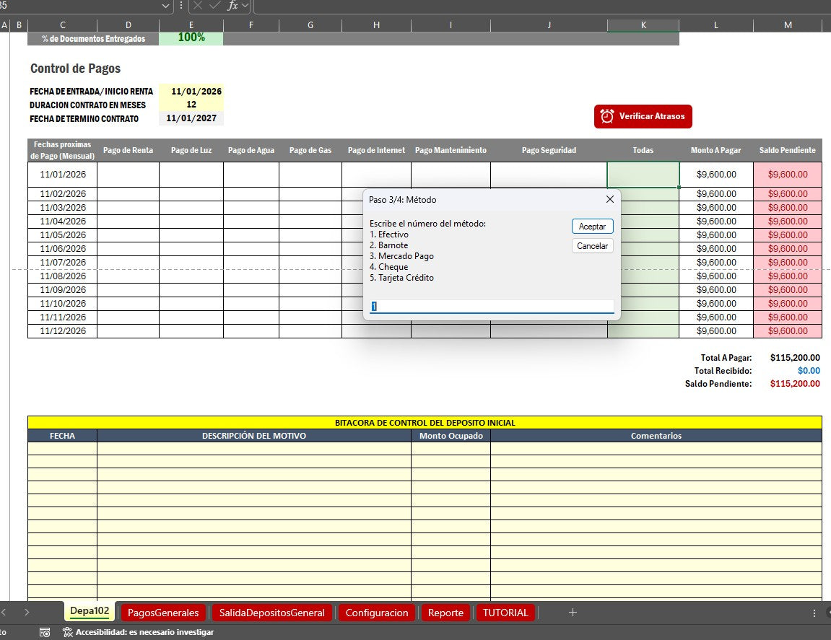Open the Configuracion sheet tab
This screenshot has width=831, height=640.
tap(377, 612)
